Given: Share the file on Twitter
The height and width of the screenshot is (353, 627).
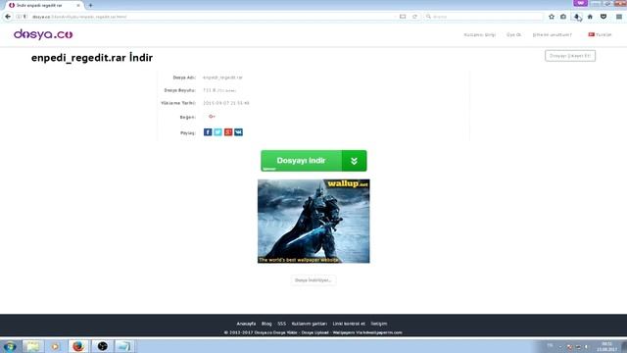Looking at the screenshot, I should point(217,132).
